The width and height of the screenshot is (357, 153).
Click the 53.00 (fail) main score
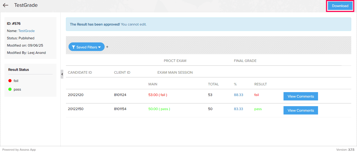click(x=157, y=95)
